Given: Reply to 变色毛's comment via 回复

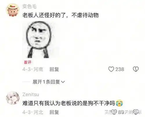Looking at the screenshot, I should pyautogui.click(x=54, y=69).
